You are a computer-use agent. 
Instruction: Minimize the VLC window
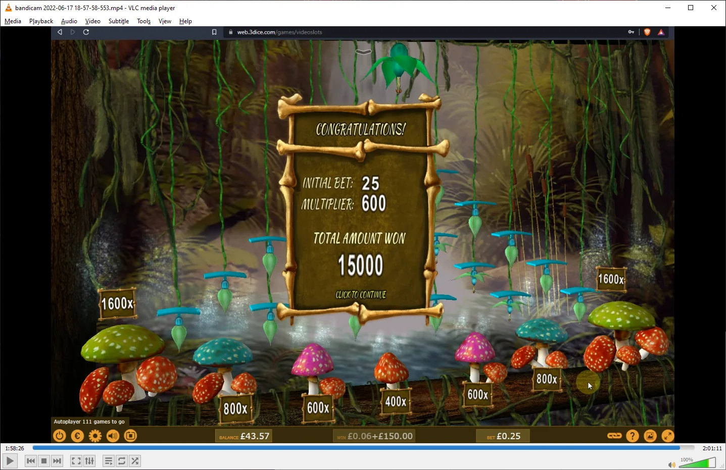pos(668,8)
